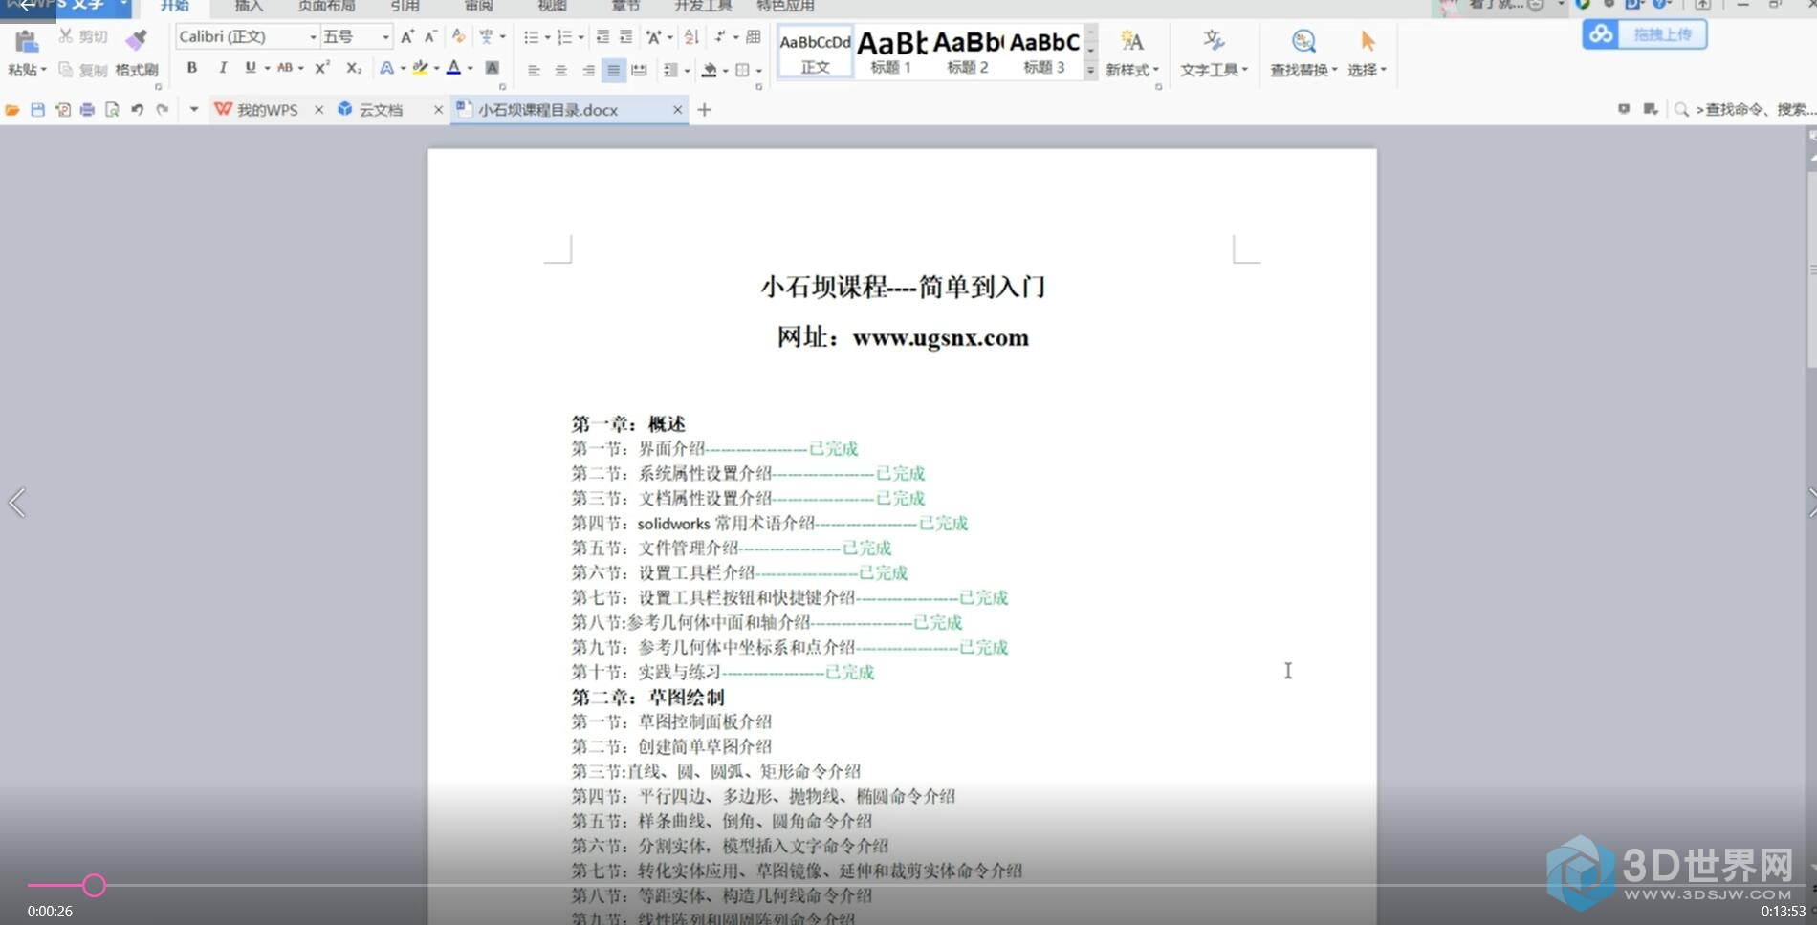Click the Find and Replace magnifier icon
This screenshot has width=1817, height=925.
click(x=1303, y=41)
